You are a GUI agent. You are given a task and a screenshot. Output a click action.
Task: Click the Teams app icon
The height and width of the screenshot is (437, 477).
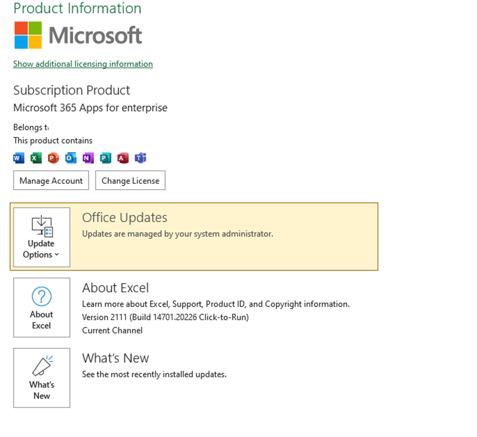140,158
